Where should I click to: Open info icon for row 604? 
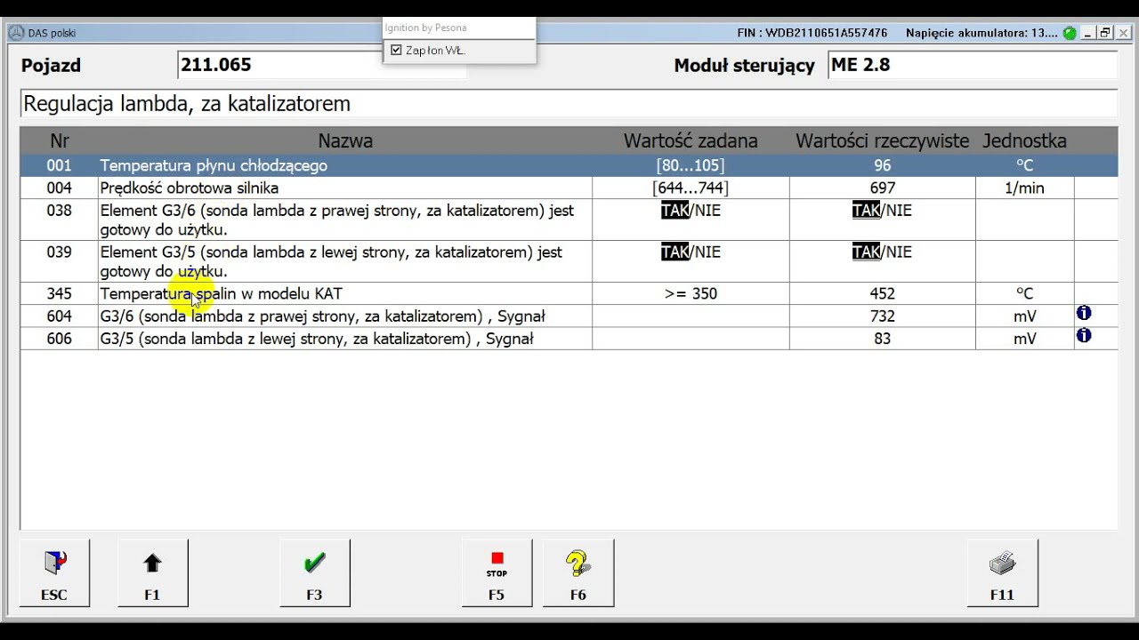[x=1084, y=313]
